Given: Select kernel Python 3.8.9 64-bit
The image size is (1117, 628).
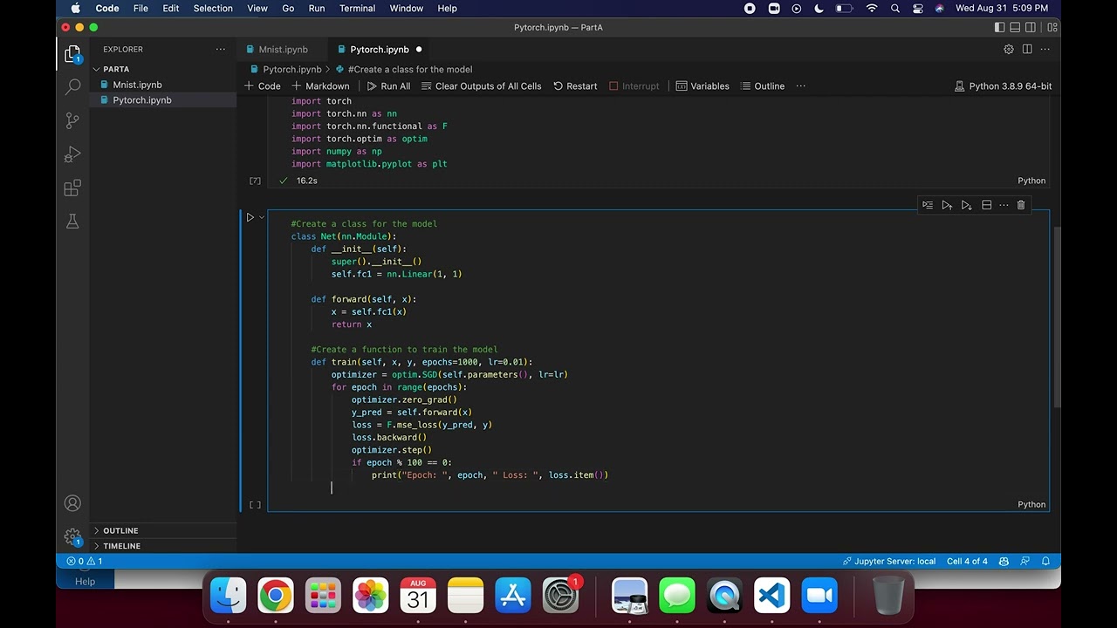Looking at the screenshot, I should click(x=1004, y=86).
